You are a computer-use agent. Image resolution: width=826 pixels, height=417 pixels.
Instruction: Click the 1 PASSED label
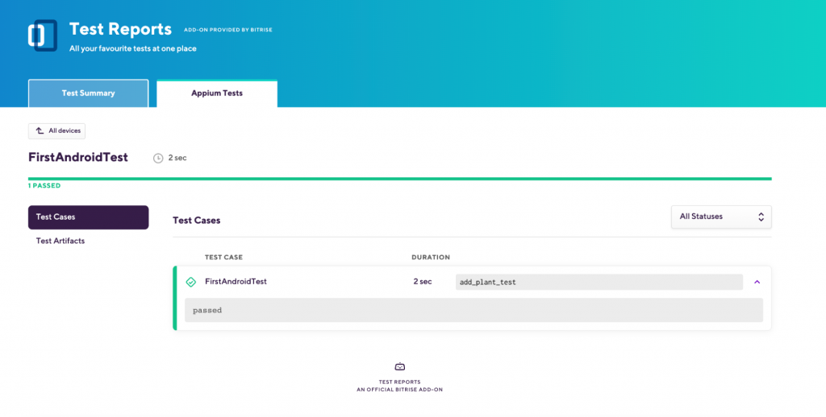point(44,186)
